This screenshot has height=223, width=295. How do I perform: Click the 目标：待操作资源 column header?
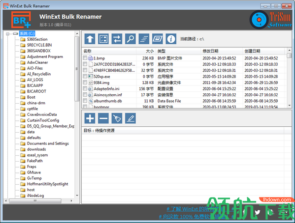(183, 131)
